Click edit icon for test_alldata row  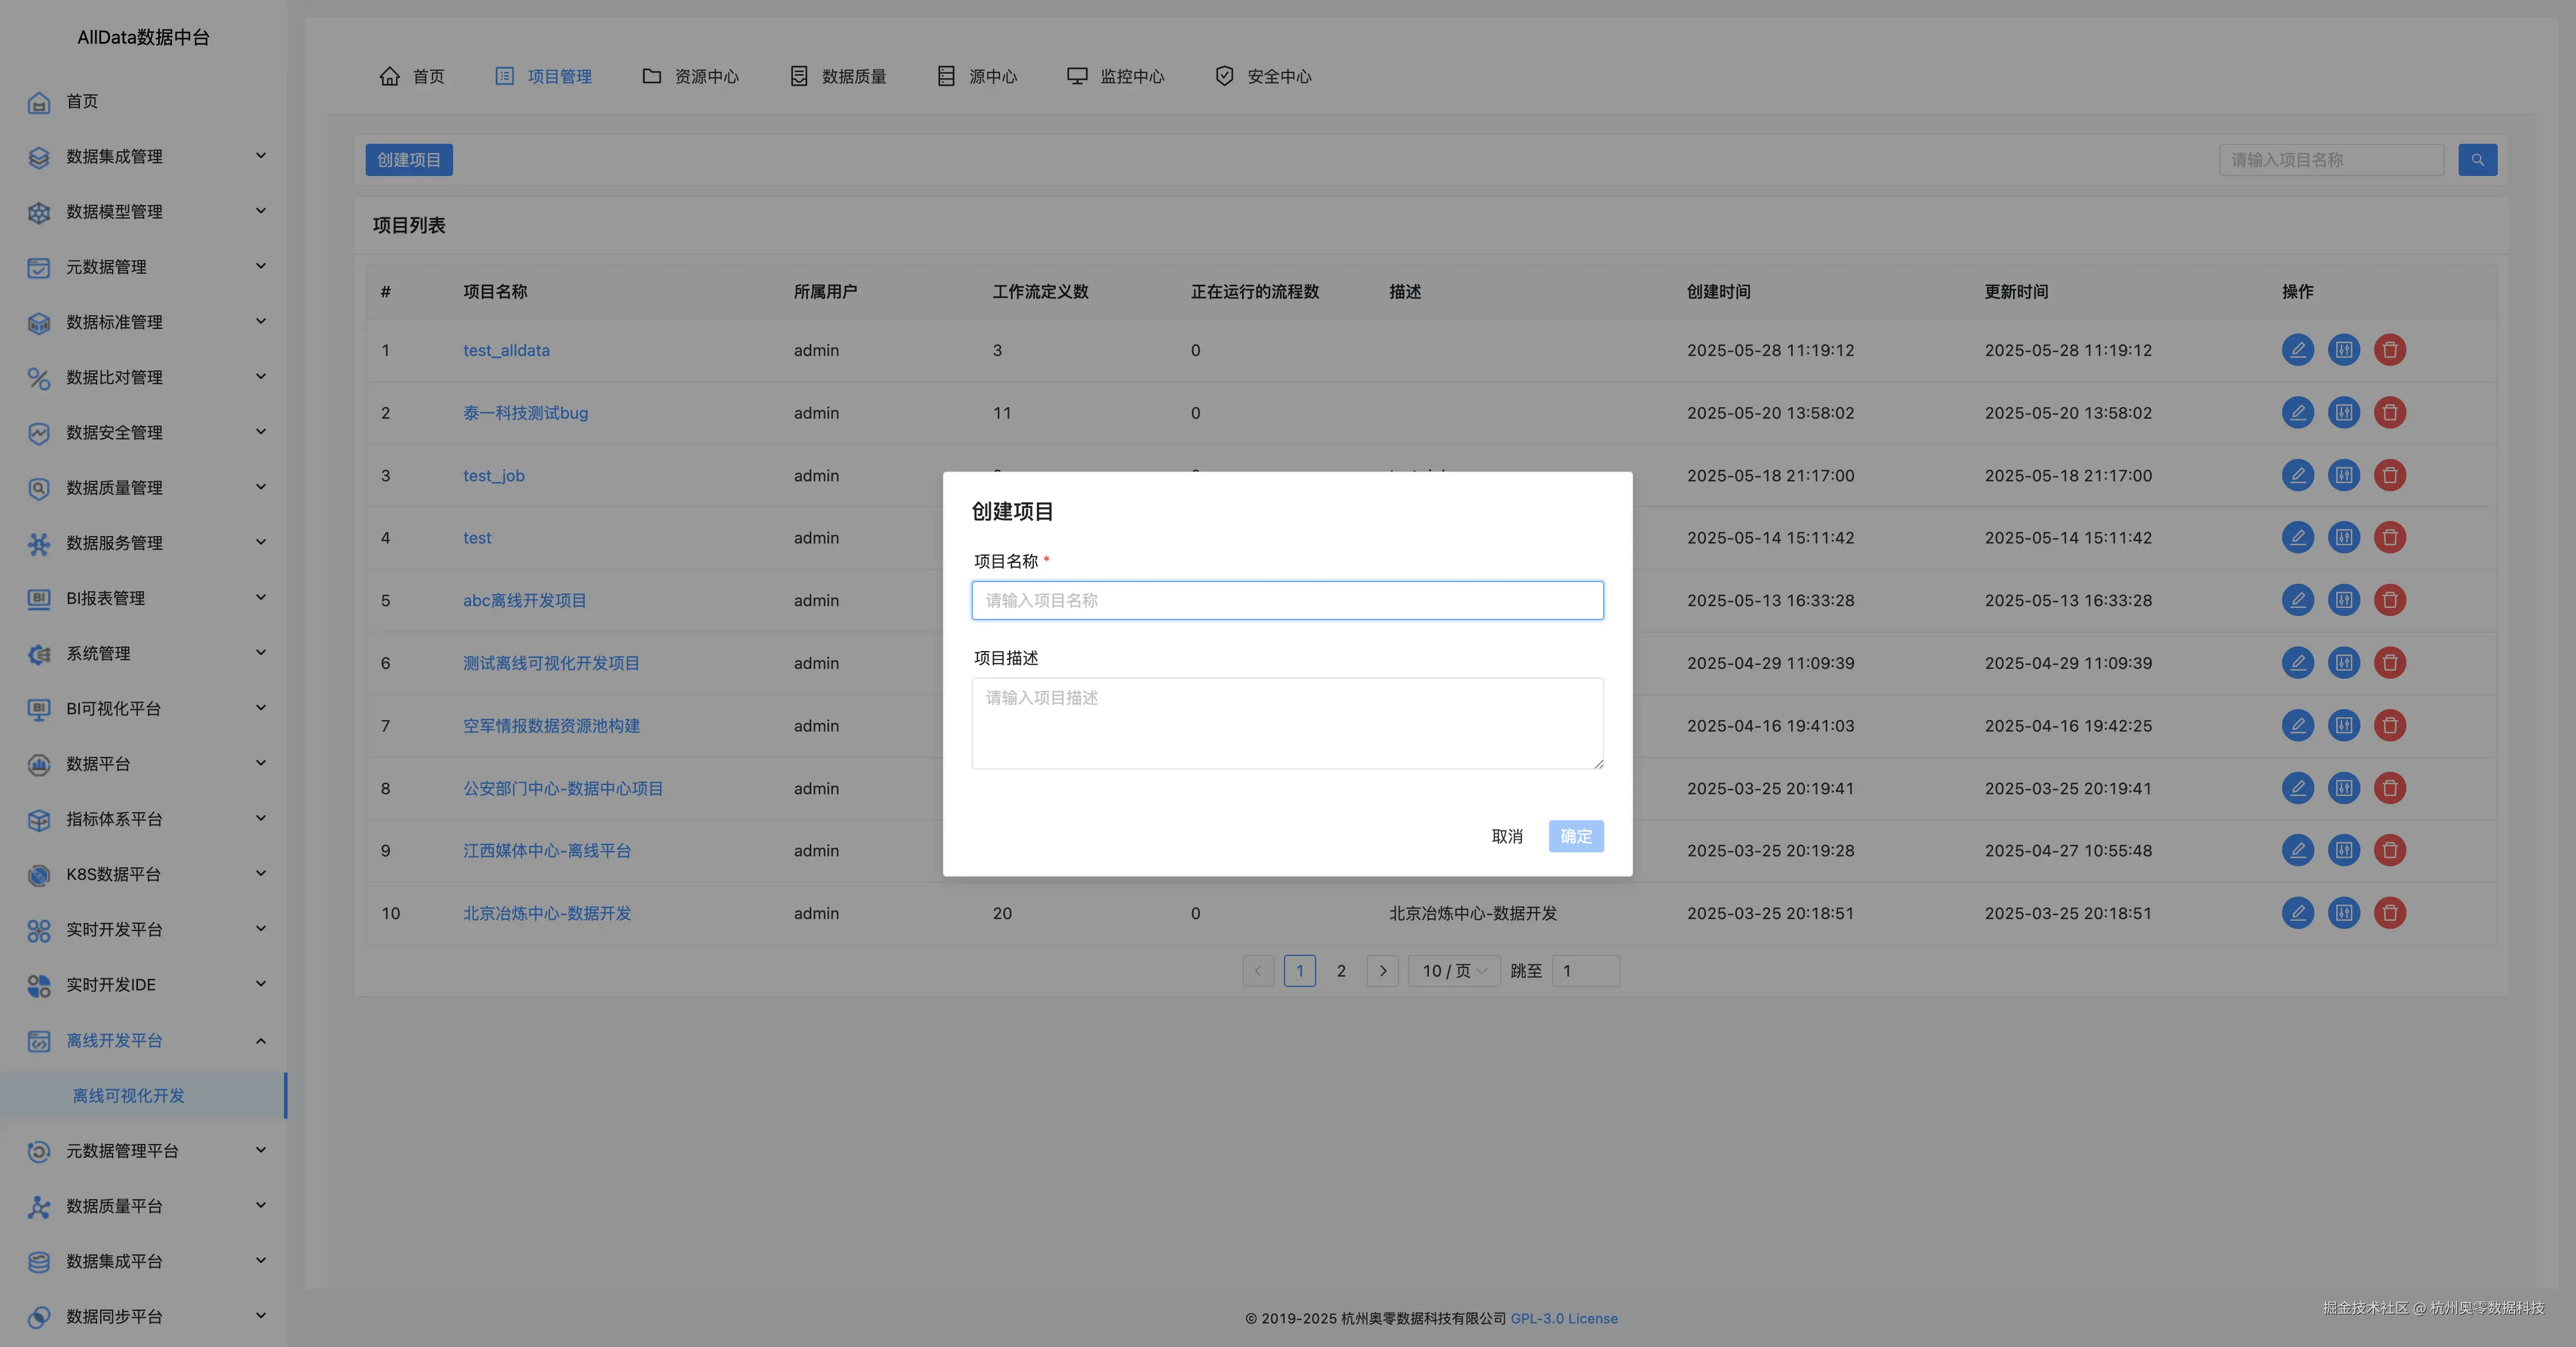coord(2297,350)
